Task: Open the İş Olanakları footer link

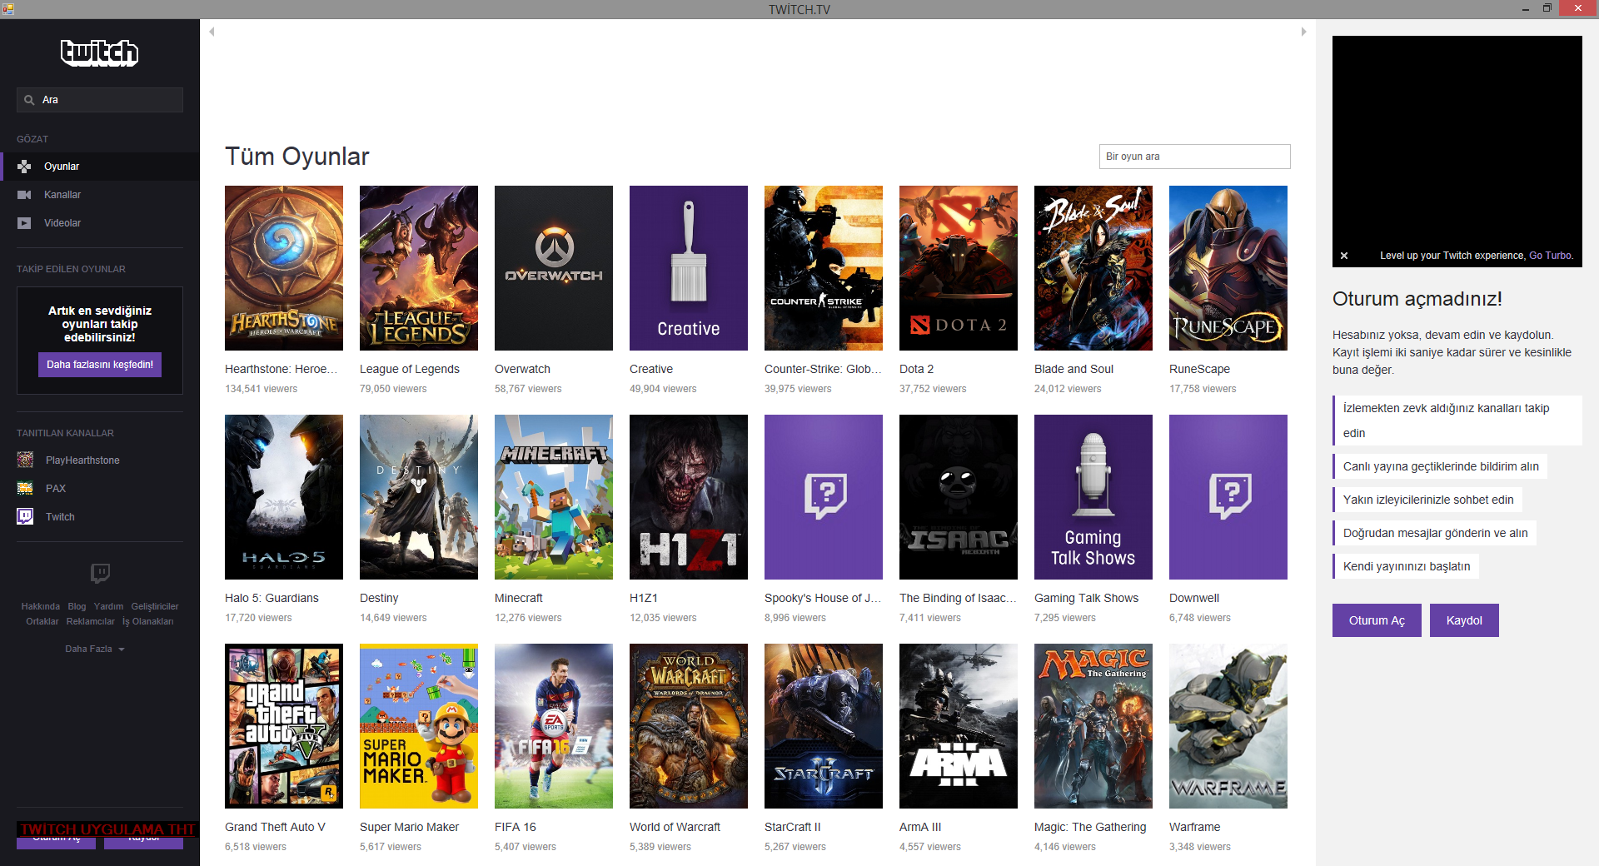Action: tap(148, 621)
